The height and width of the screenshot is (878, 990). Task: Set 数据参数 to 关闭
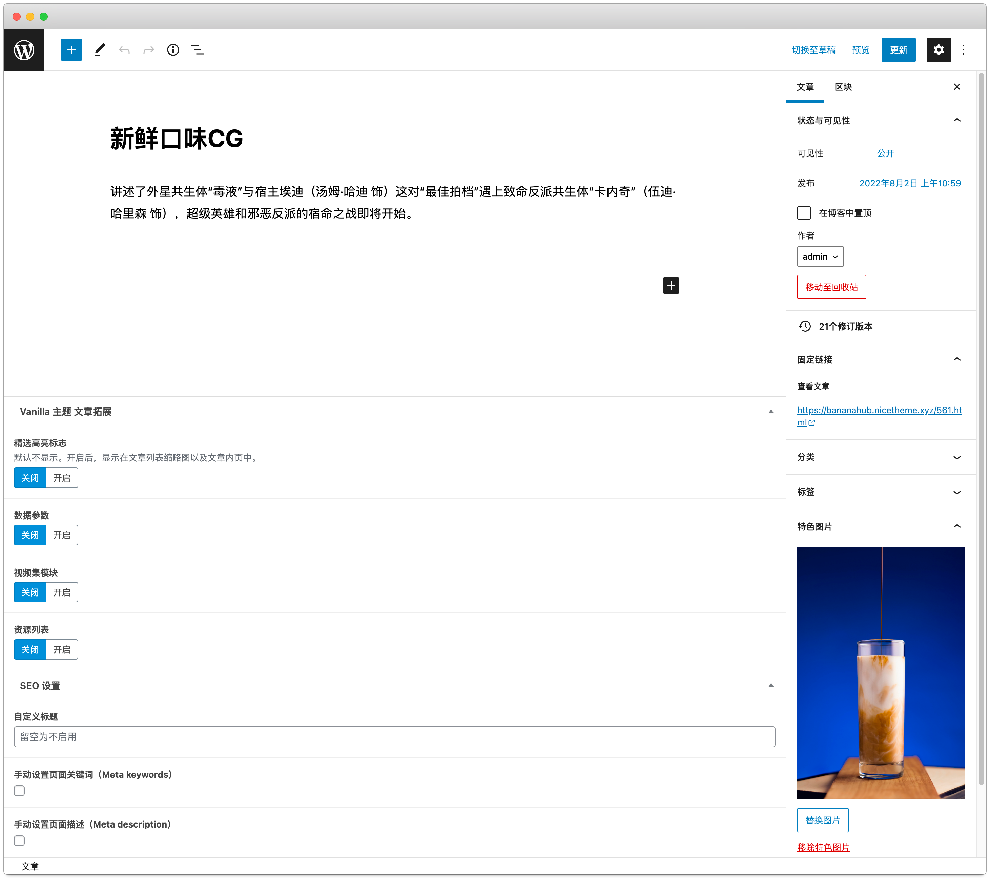30,535
